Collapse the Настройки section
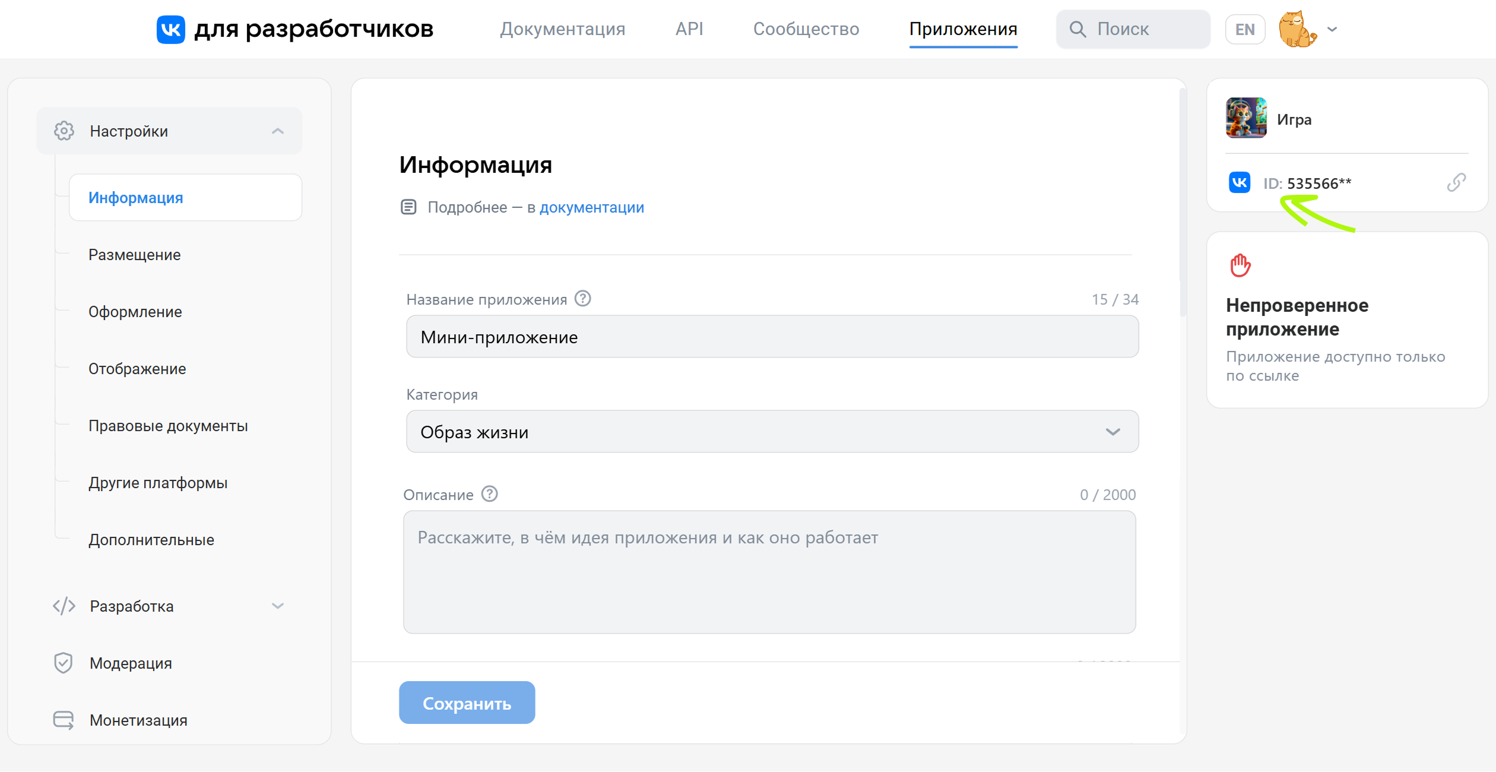1496x772 pixels. pos(277,131)
